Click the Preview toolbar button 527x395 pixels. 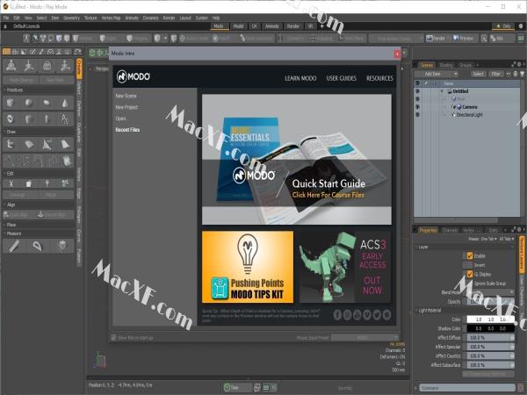pos(463,39)
